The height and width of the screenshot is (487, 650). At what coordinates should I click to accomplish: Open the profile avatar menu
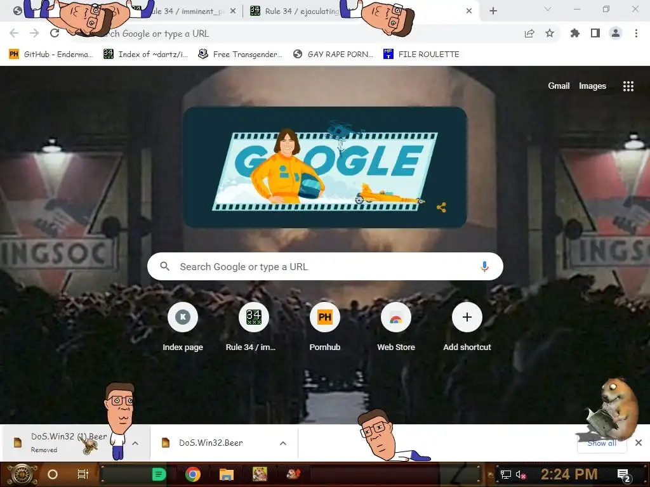(x=616, y=33)
